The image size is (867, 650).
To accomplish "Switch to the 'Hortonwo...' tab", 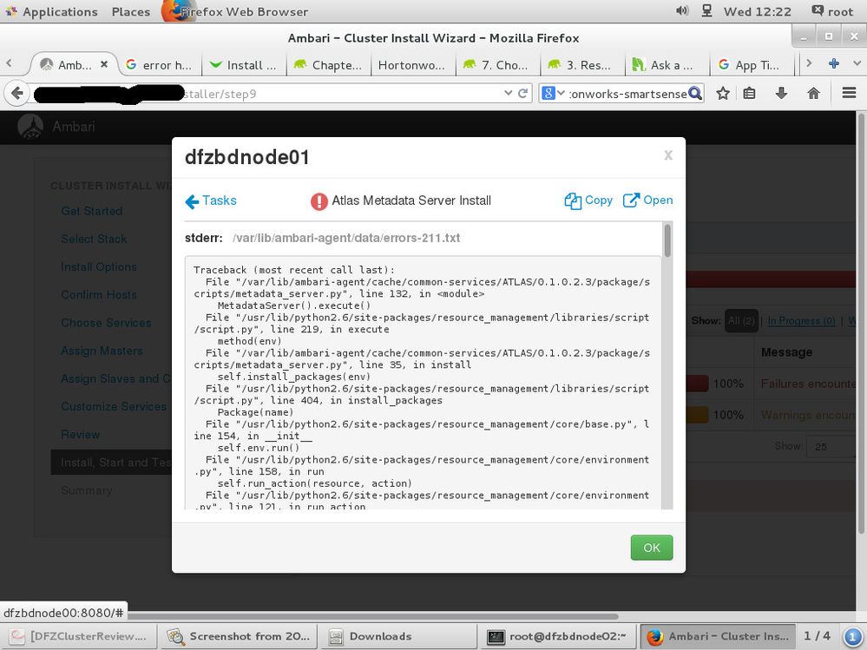I will tap(411, 65).
